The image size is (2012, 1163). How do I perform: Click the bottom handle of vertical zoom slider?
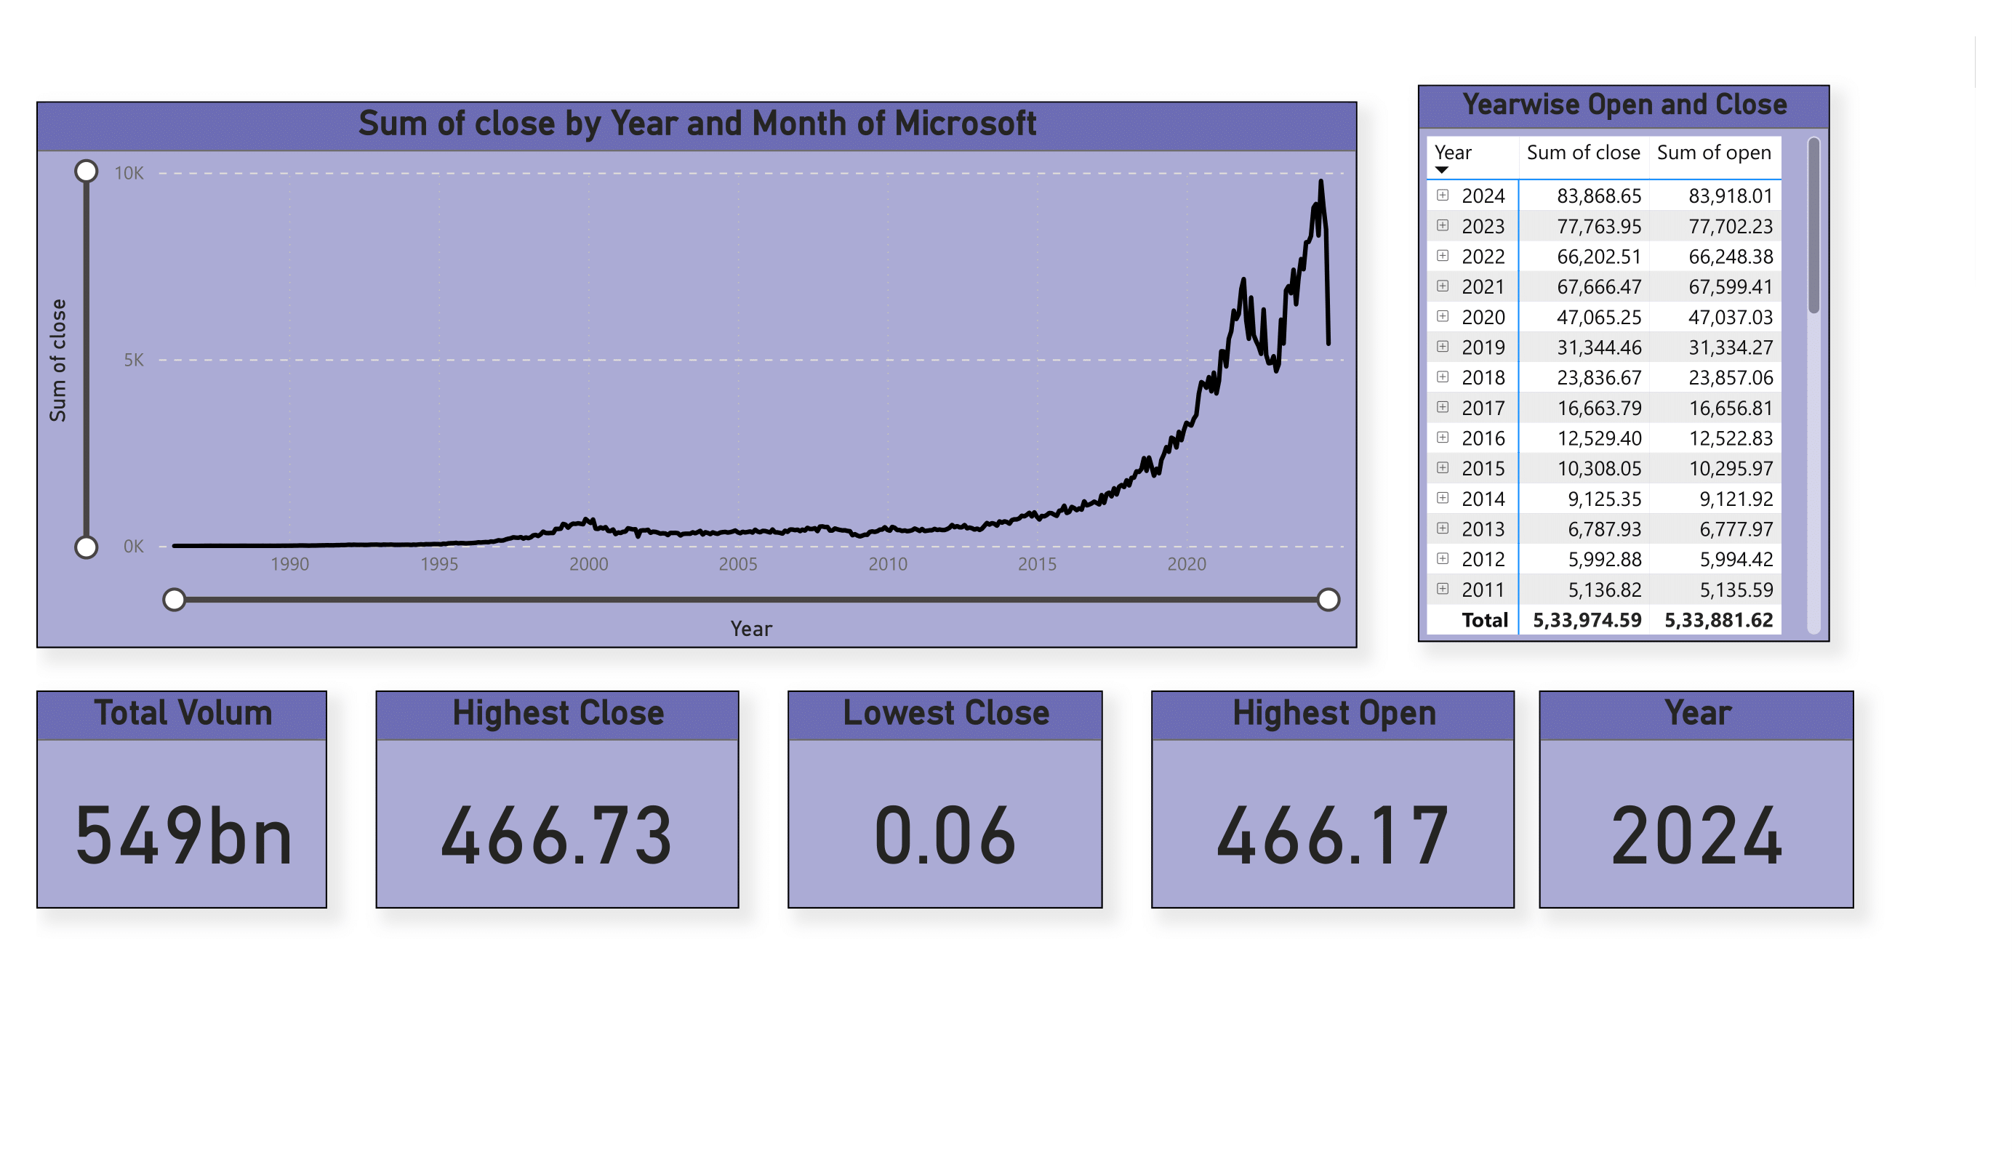click(x=87, y=547)
